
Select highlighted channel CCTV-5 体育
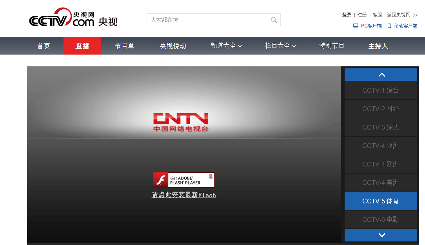[x=381, y=201]
